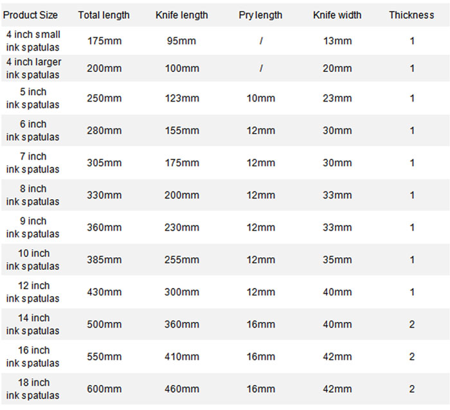Click the Product Size column header
Viewport: 450px width, 410px height.
click(30, 15)
